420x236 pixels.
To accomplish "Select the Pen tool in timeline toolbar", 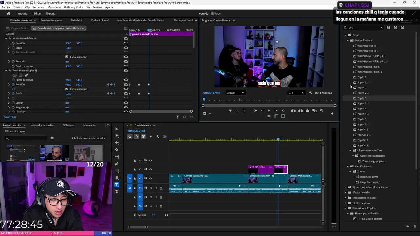I will pos(117,164).
